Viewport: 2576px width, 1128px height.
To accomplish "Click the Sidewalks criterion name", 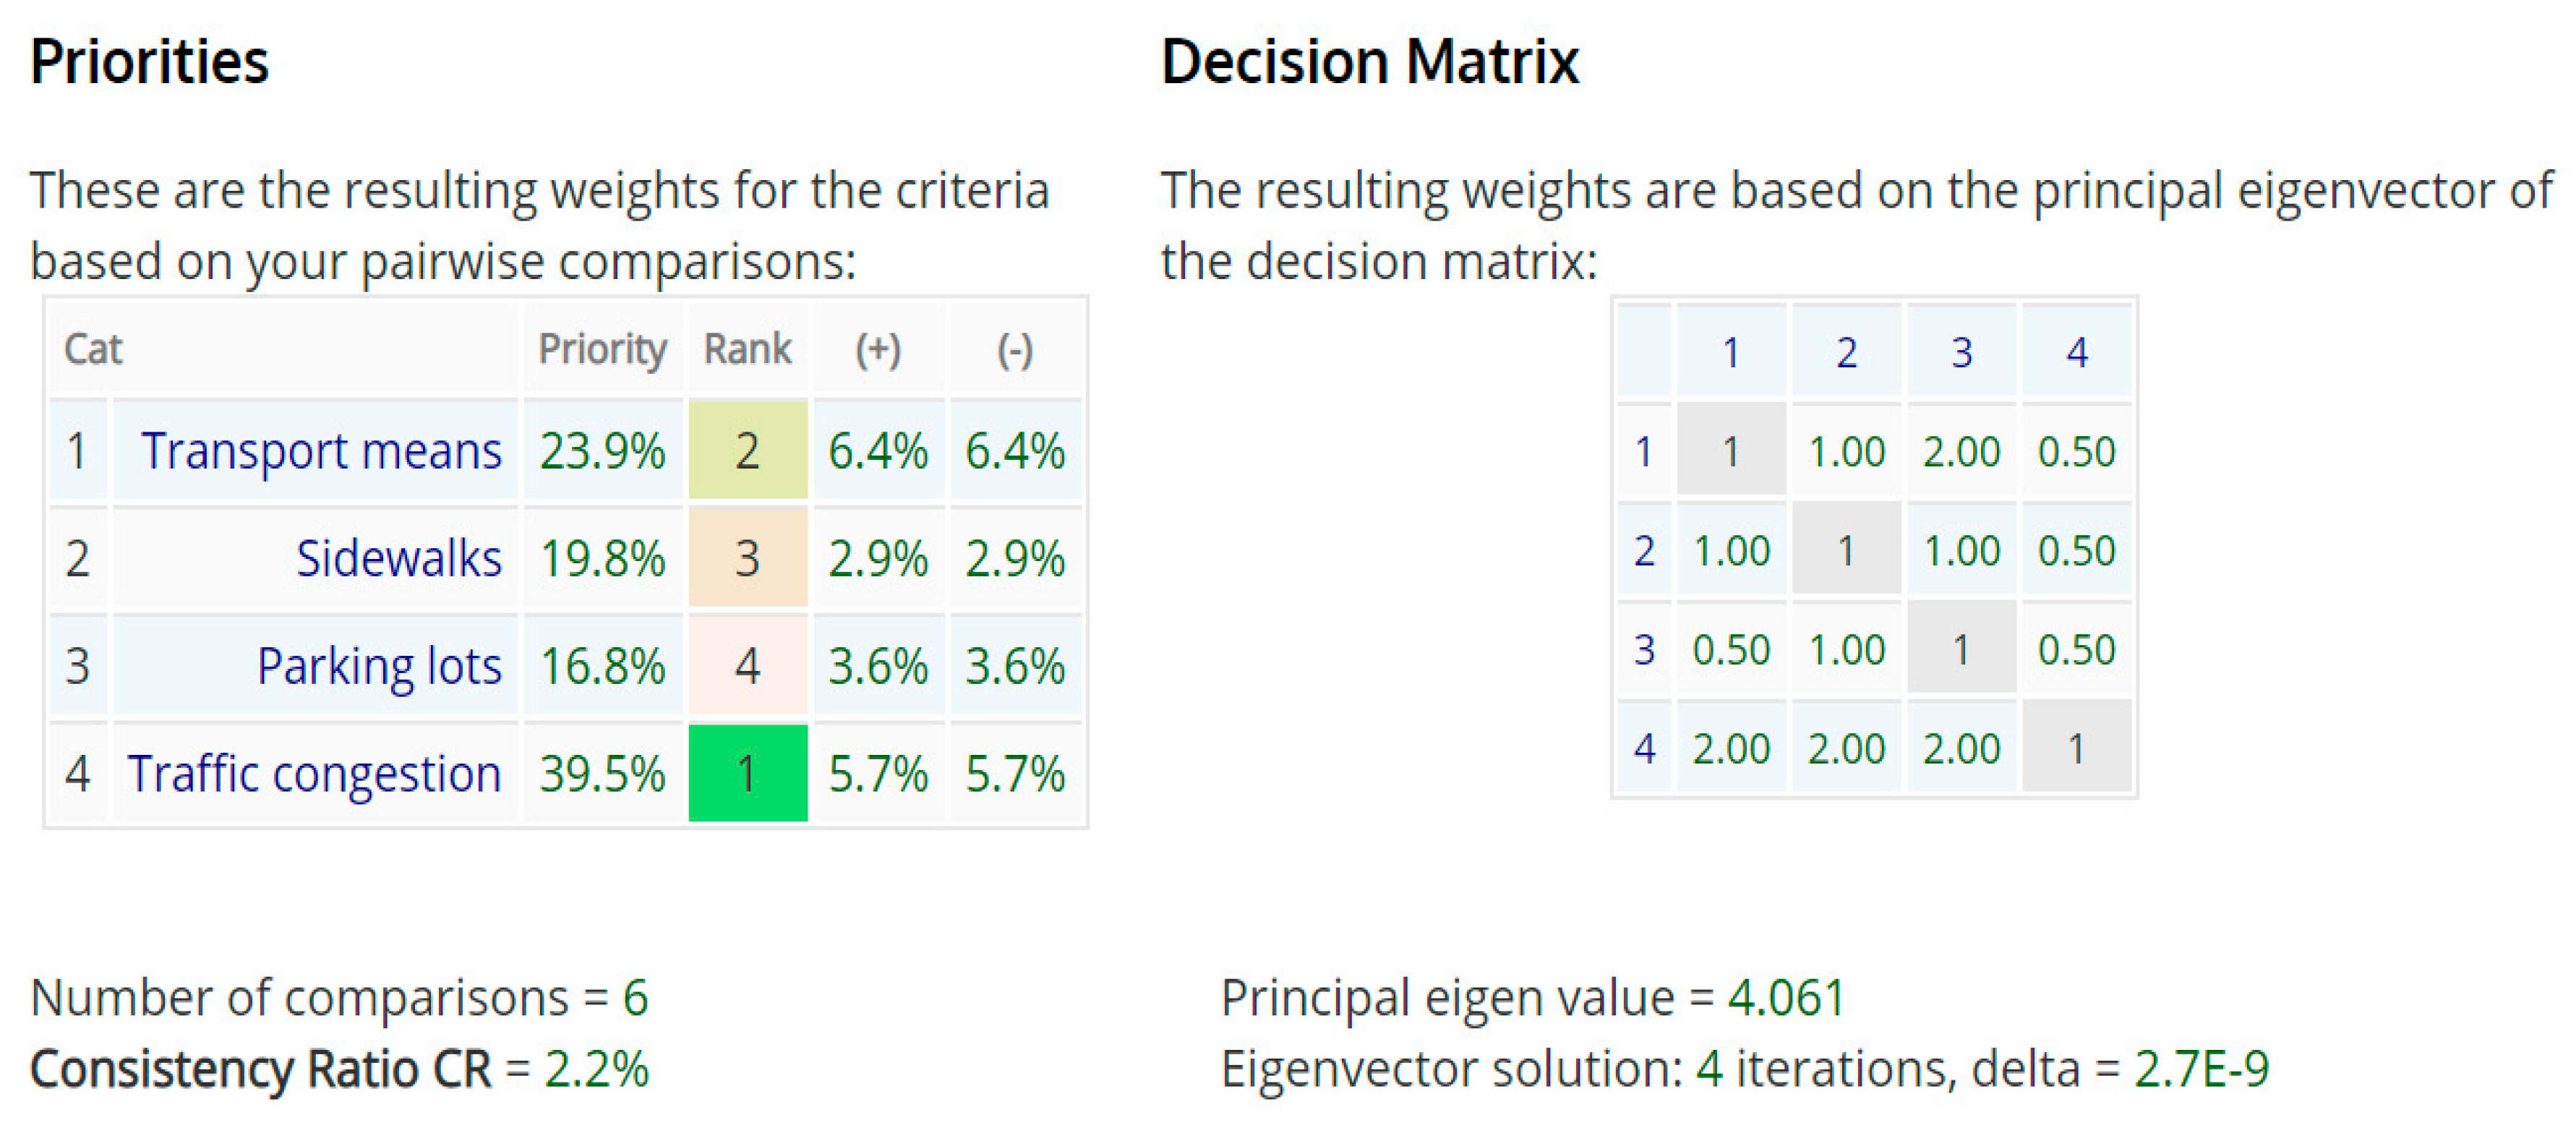I will coord(398,558).
